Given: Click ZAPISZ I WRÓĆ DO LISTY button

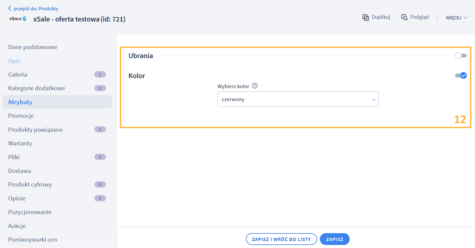Looking at the screenshot, I should click(x=281, y=239).
